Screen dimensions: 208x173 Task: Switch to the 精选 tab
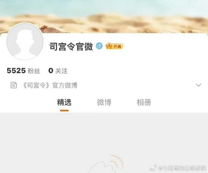tap(64, 102)
